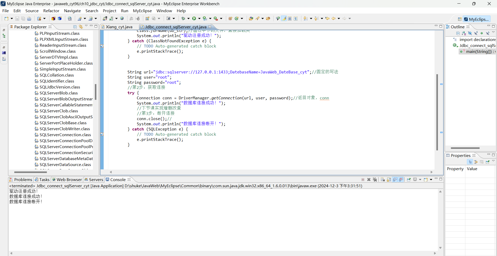The image size is (497, 256).
Task: Open the Next Annotation dropdown arrow
Action: point(311,19)
